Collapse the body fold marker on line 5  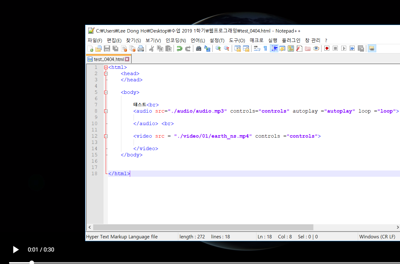[106, 92]
